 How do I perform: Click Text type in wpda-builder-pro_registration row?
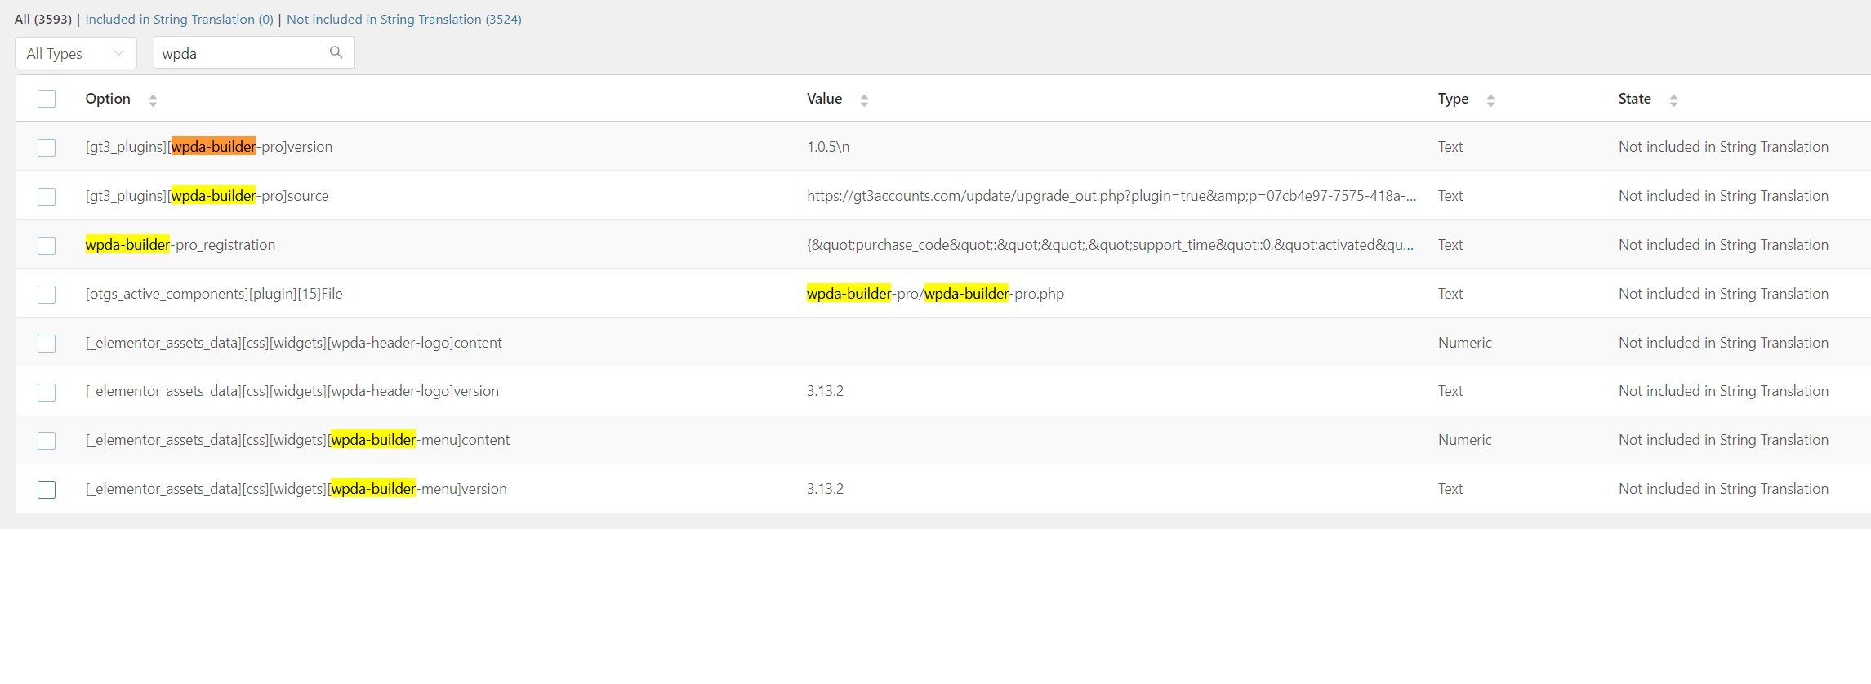[1450, 245]
